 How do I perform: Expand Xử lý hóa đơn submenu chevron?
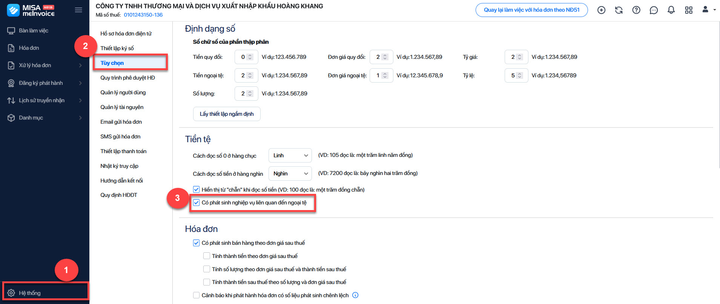coord(80,65)
